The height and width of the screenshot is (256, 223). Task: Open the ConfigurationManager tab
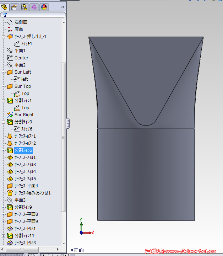[24, 7]
